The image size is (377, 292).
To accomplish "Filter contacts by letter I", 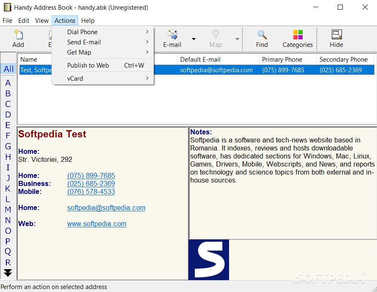I will tap(8, 167).
